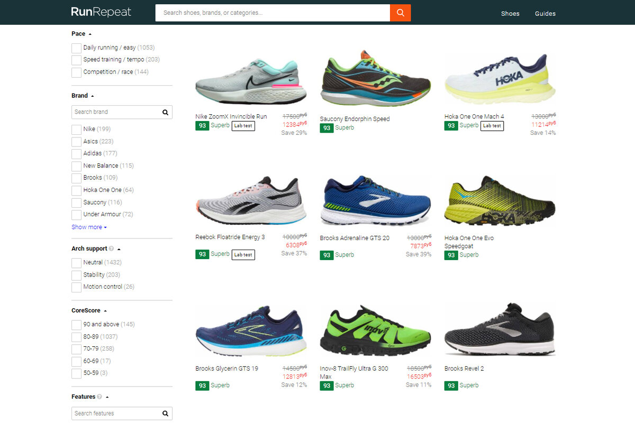Tick the Nike brand checkbox

point(76,130)
